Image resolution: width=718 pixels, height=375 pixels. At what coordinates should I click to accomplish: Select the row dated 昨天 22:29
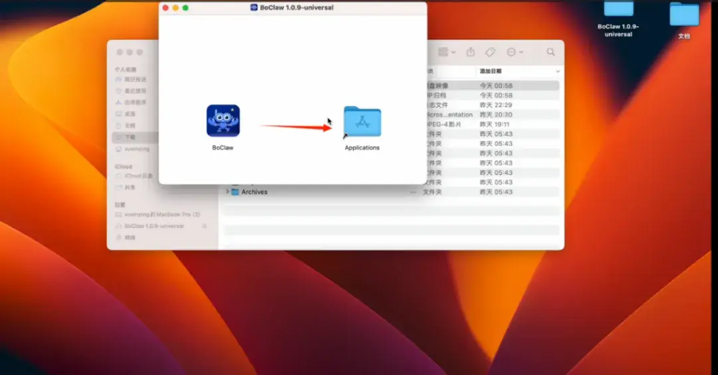[x=493, y=105]
